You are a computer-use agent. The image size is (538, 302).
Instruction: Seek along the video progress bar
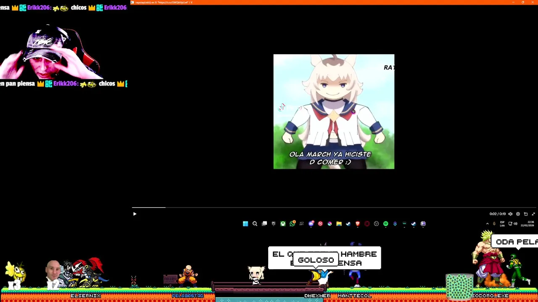[334, 207]
